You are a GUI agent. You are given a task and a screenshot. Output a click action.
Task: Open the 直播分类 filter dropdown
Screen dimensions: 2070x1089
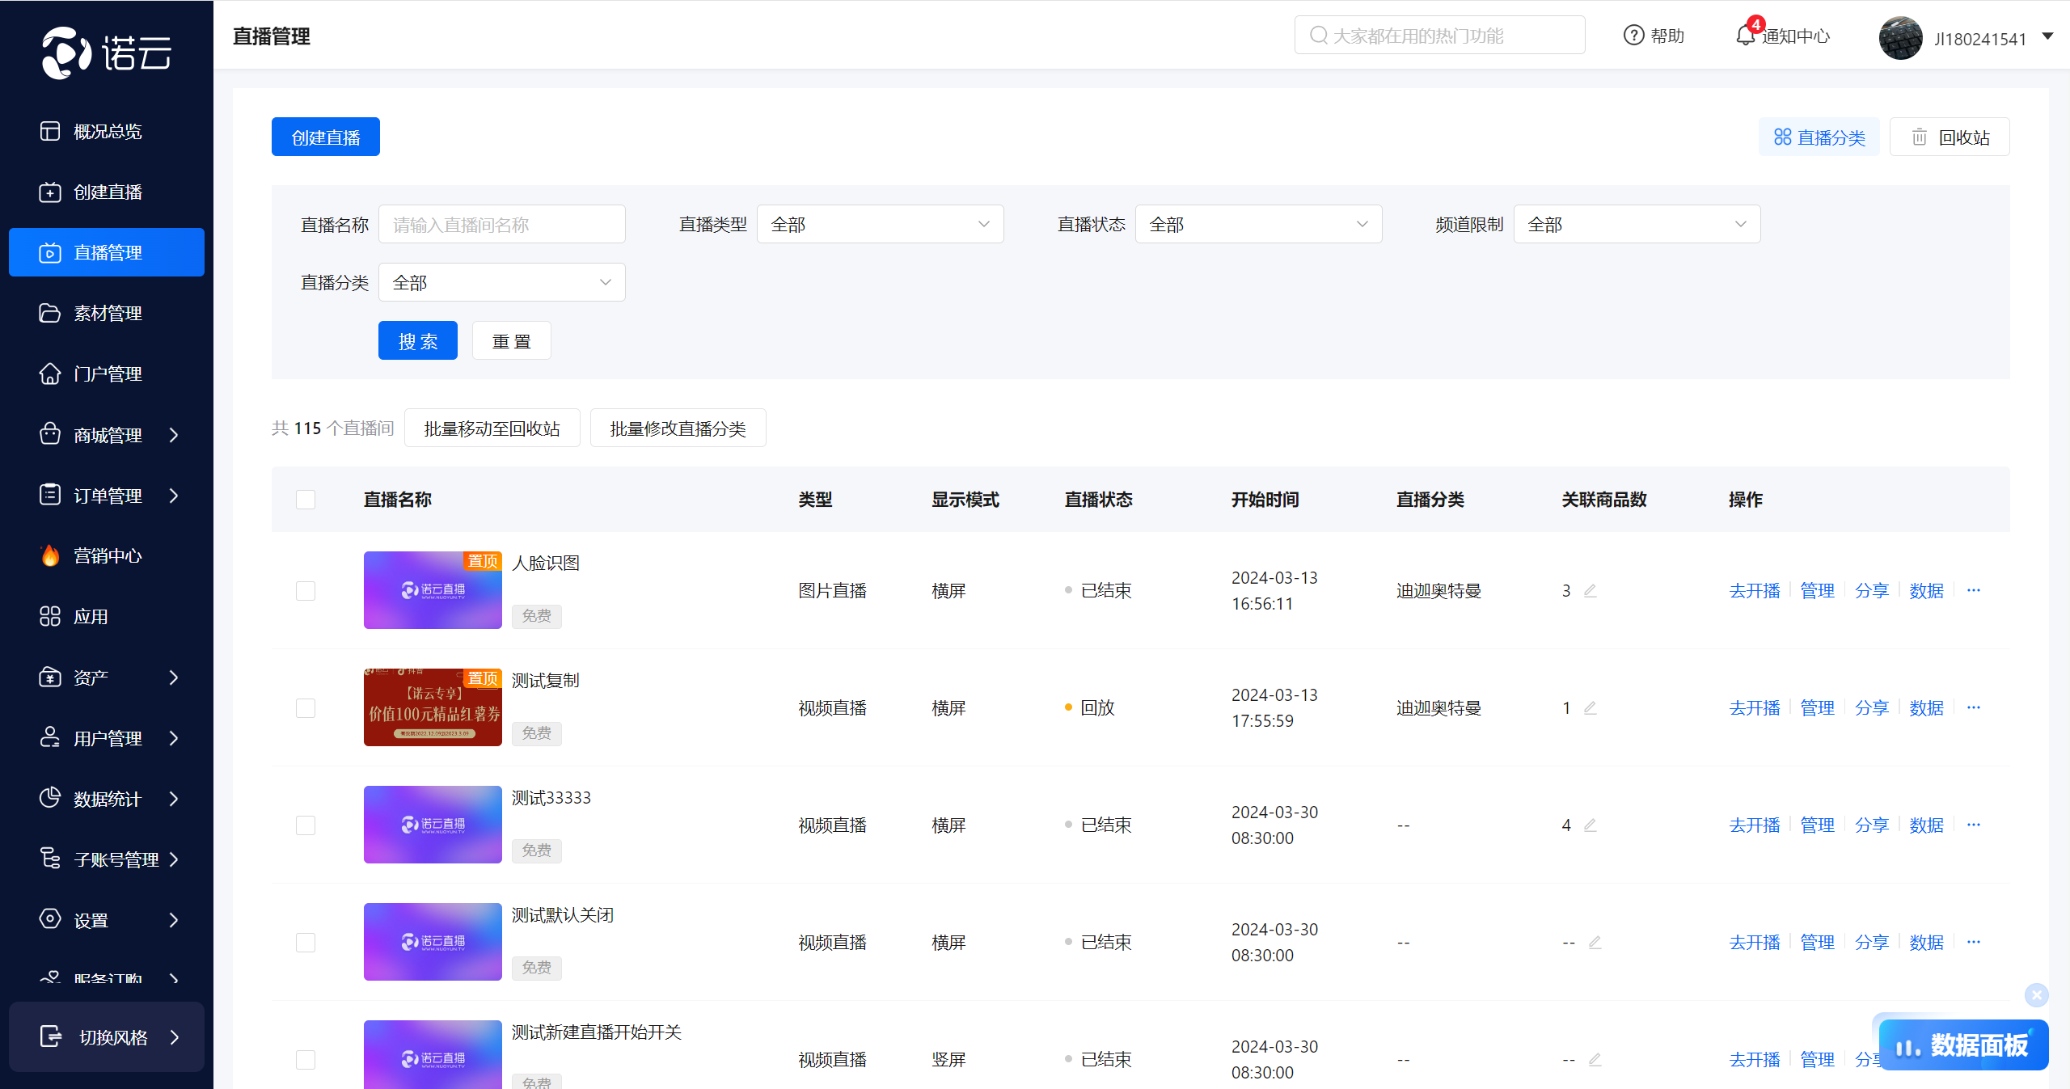pyautogui.click(x=501, y=282)
